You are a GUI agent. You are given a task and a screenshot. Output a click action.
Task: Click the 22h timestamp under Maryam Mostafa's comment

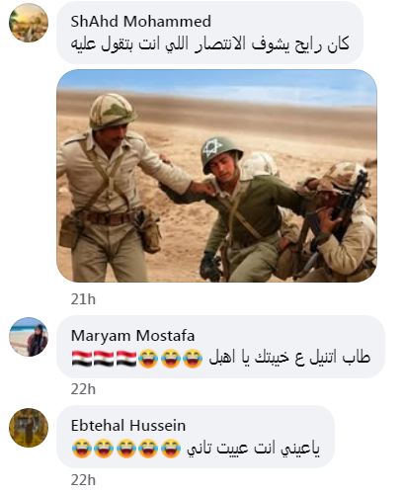point(83,389)
